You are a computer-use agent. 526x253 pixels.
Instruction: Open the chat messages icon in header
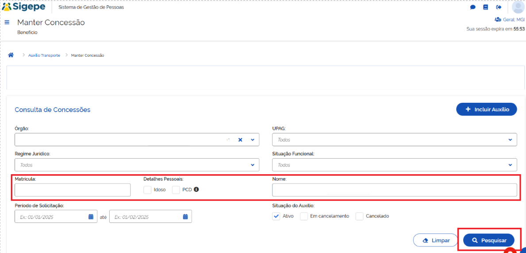point(473,8)
